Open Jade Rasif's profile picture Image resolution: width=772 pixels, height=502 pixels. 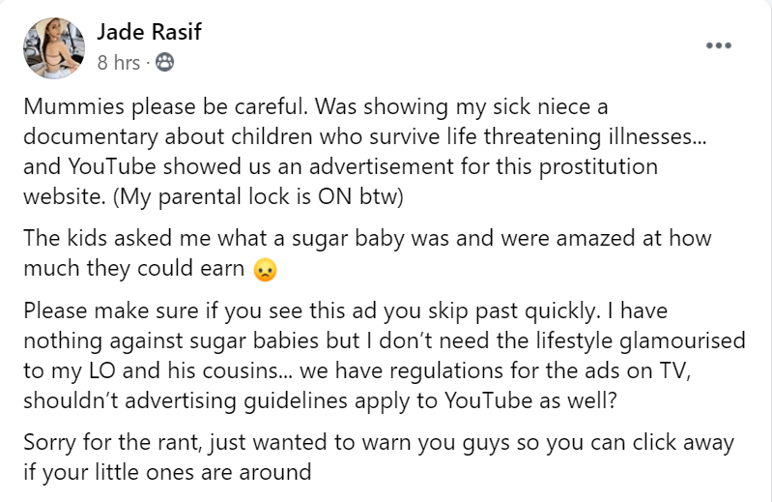(x=53, y=47)
